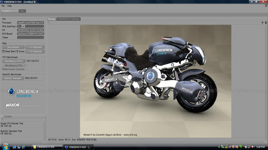This screenshot has height=150, width=268.
Task: Click the GFX-Board info field
Action: [30, 34]
